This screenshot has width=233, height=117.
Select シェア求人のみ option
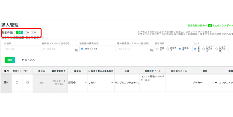204,49
